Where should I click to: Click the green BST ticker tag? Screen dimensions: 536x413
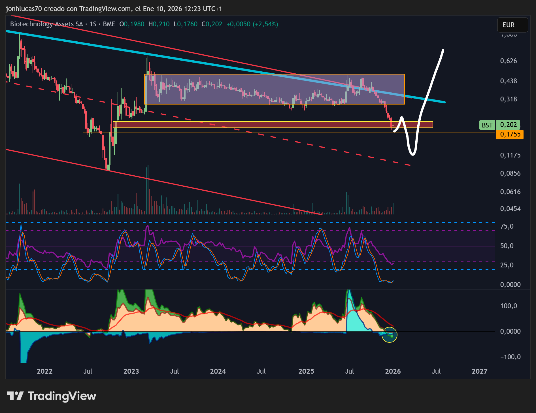[487, 125]
